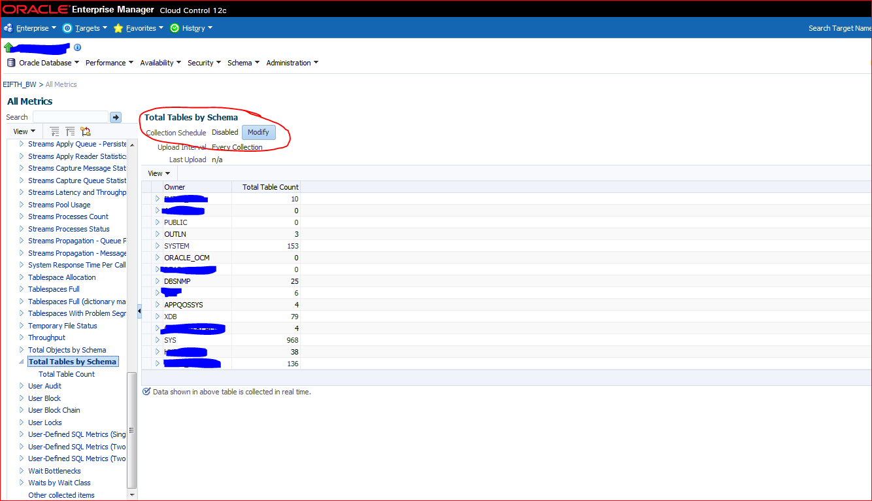Click the show-as-top hierarchy icon
The width and height of the screenshot is (872, 501).
85,131
